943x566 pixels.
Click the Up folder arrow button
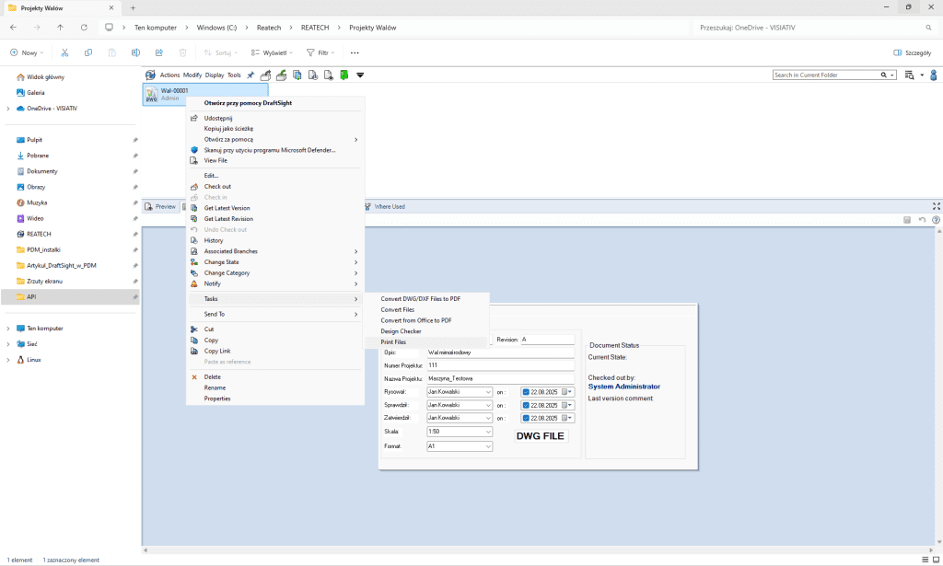coord(60,28)
